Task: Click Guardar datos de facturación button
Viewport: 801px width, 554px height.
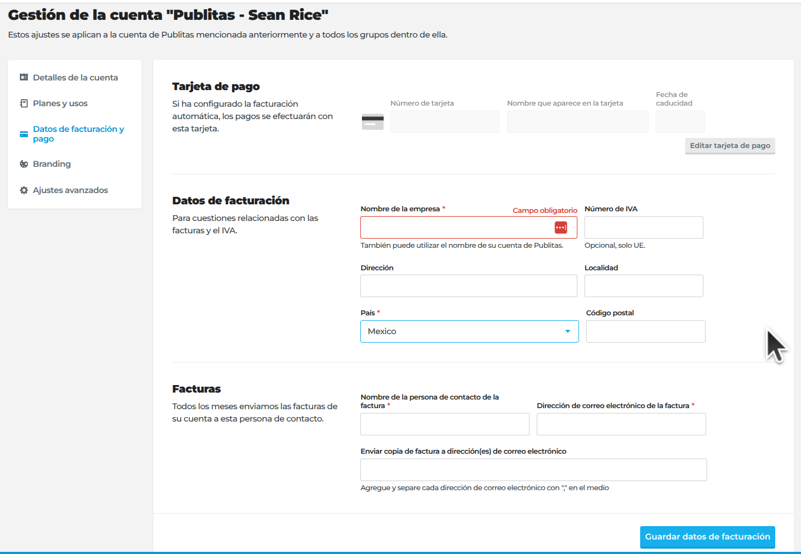Action: click(x=708, y=537)
